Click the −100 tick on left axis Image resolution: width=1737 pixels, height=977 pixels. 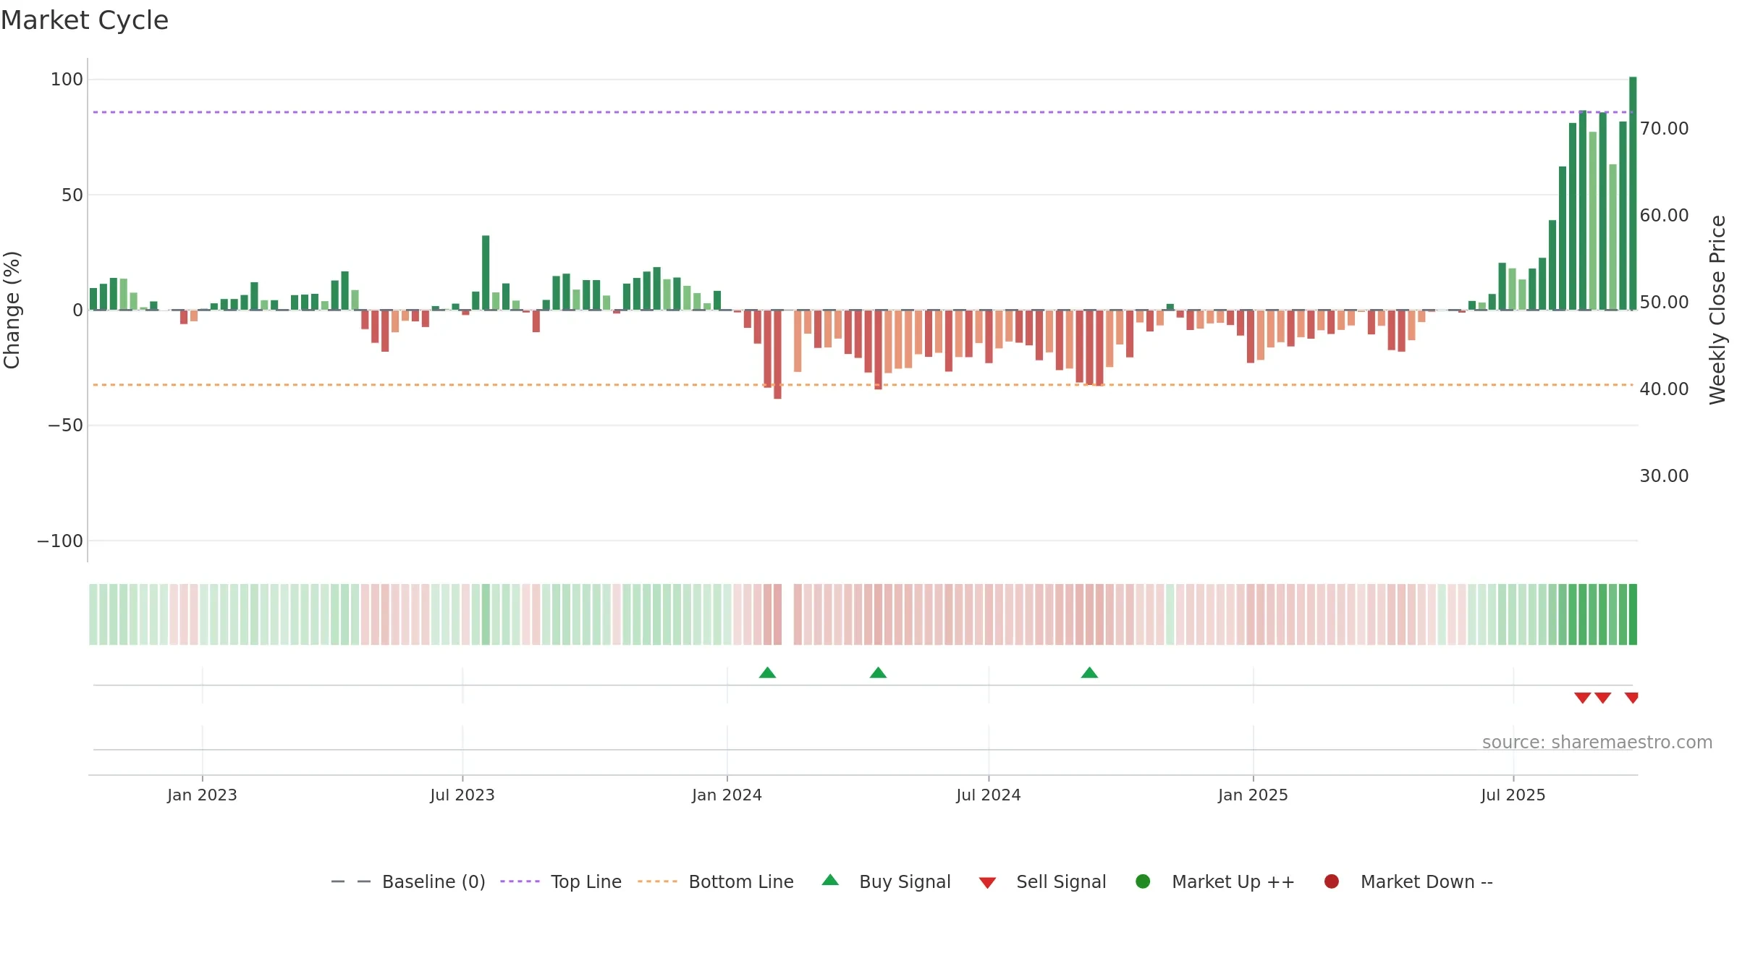[60, 541]
